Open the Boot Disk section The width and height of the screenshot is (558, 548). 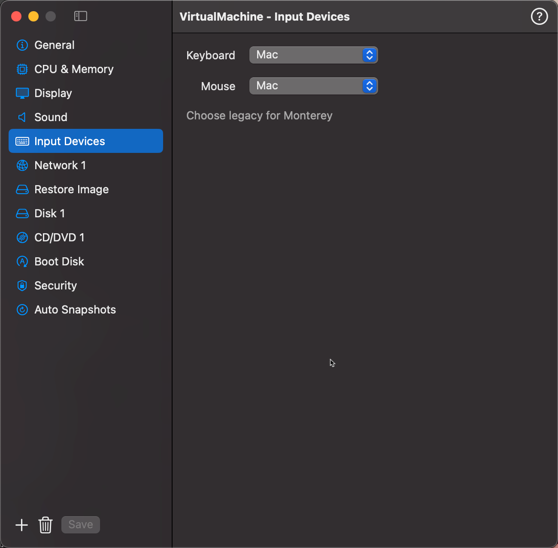point(59,262)
